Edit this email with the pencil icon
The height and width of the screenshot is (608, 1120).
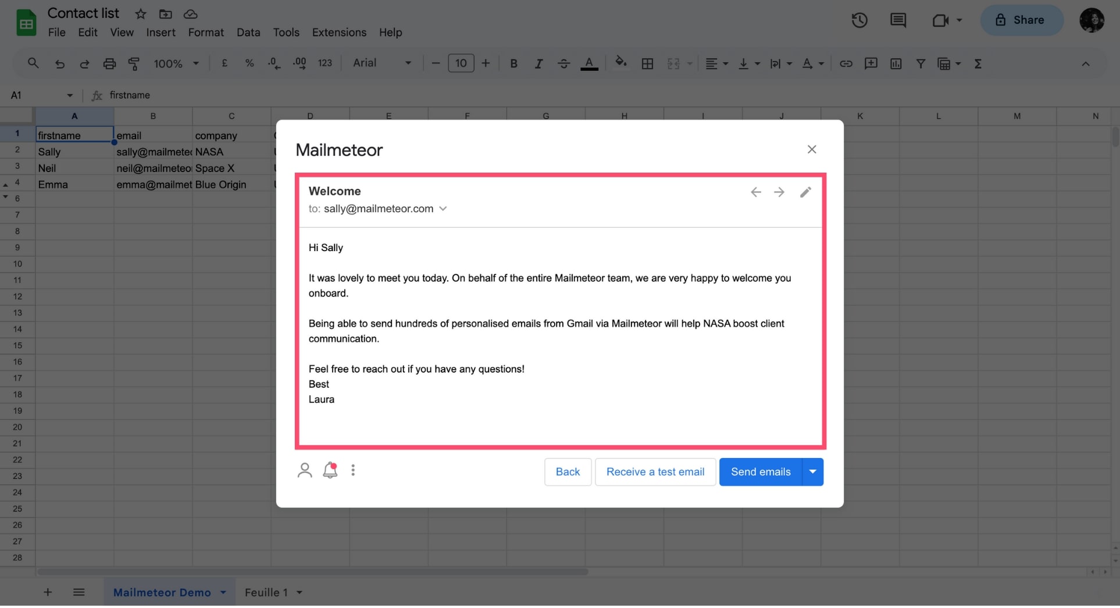point(805,192)
